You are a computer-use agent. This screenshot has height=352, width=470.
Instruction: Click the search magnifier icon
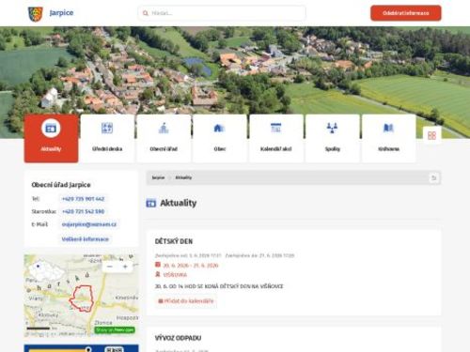pos(146,13)
